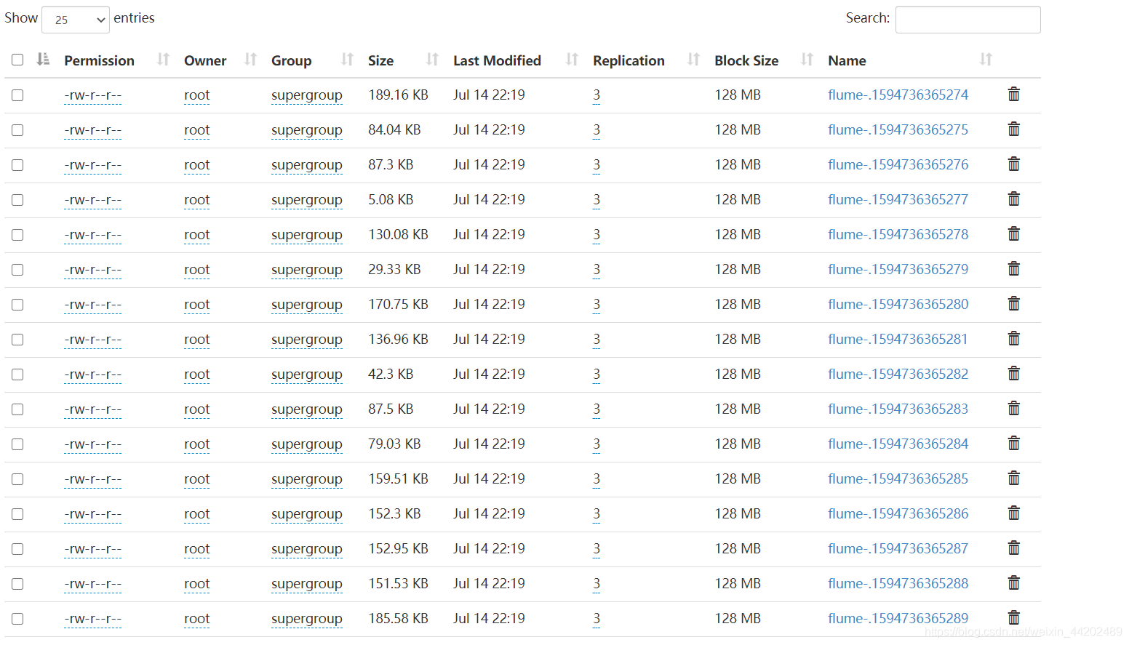
Task: Trash the flume-.1594736365288 file
Action: pyautogui.click(x=1013, y=582)
